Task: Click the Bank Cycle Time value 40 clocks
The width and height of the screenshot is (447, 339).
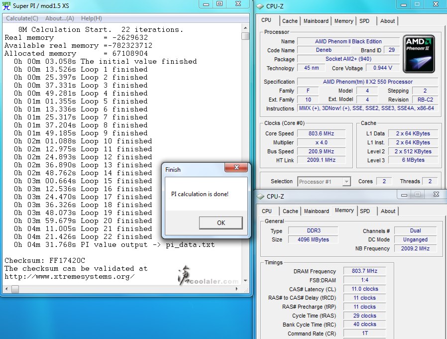Action: [x=364, y=324]
